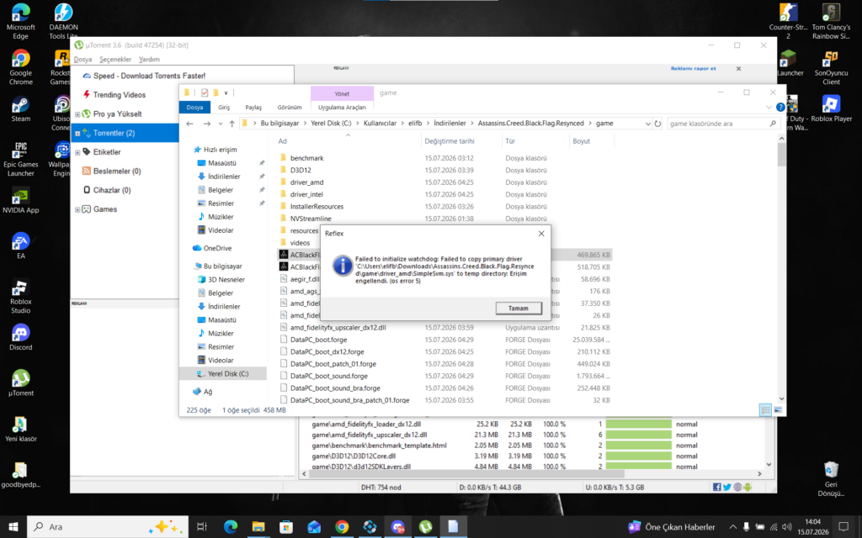The image size is (862, 538).
Task: Close the Reflex error dialog with X
Action: coord(541,234)
